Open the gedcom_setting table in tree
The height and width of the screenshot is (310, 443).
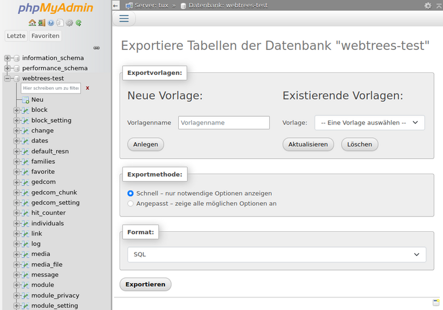55,203
